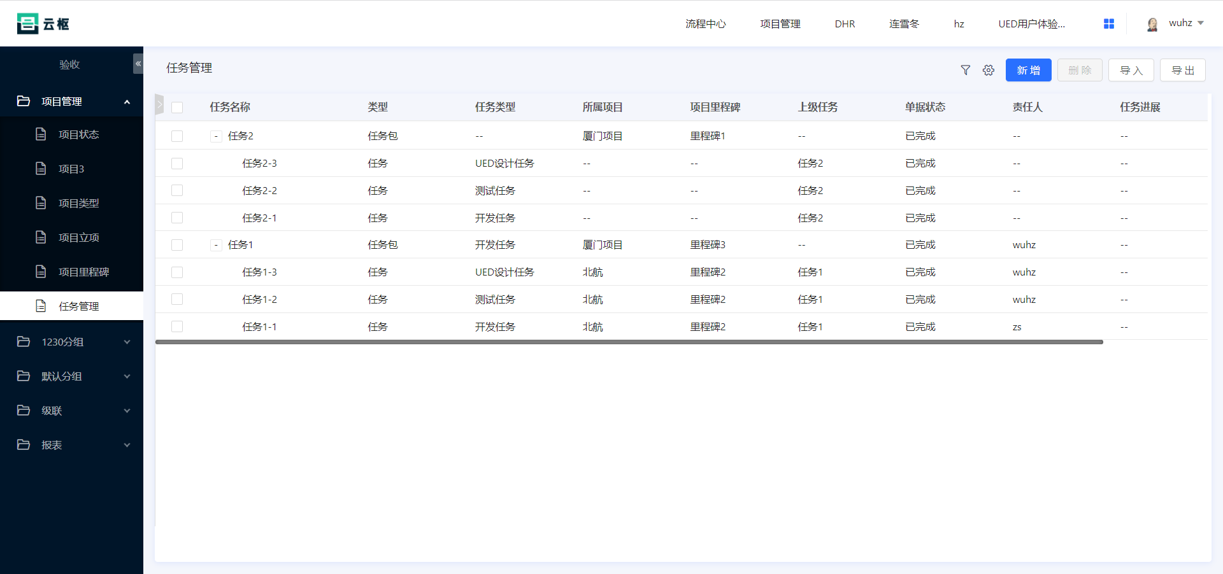The width and height of the screenshot is (1223, 574).
Task: Click the 任务名称 column header
Action: 230,107
